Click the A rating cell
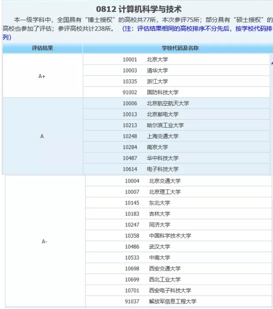273x309 pixels. (42, 136)
